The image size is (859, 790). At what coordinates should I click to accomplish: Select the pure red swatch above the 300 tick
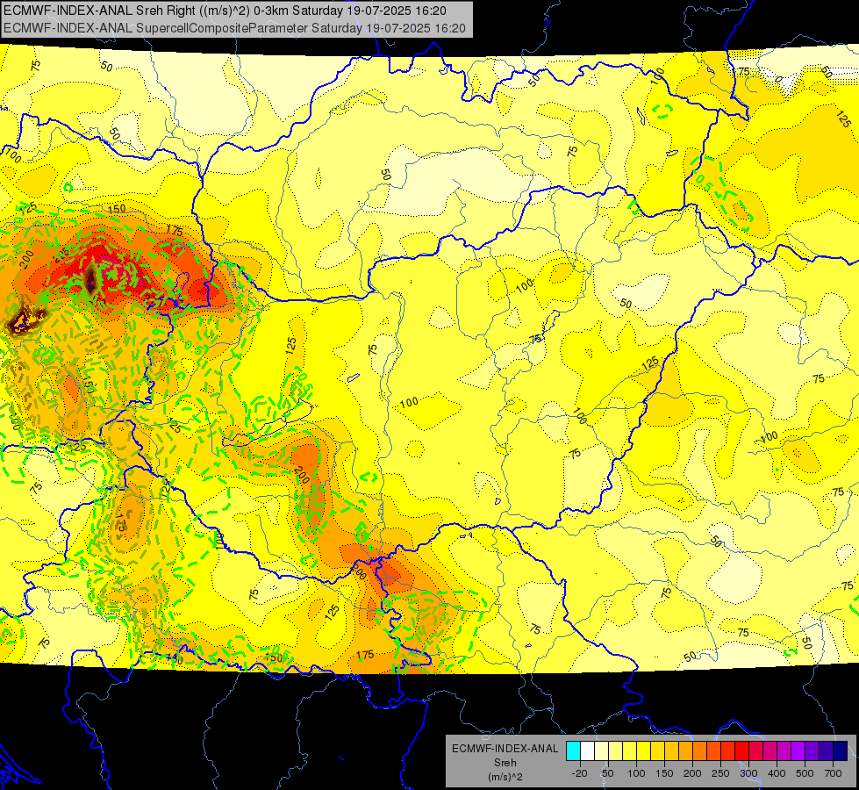click(x=741, y=751)
